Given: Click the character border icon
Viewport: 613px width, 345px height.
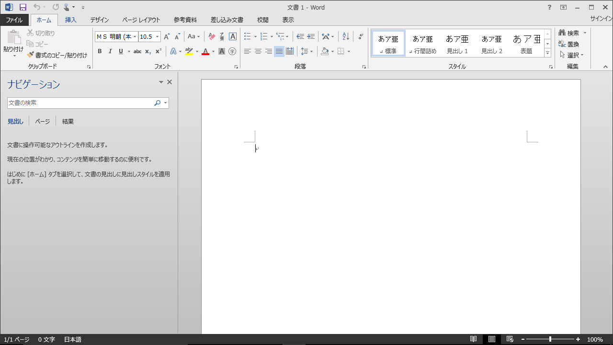Looking at the screenshot, I should [233, 36].
